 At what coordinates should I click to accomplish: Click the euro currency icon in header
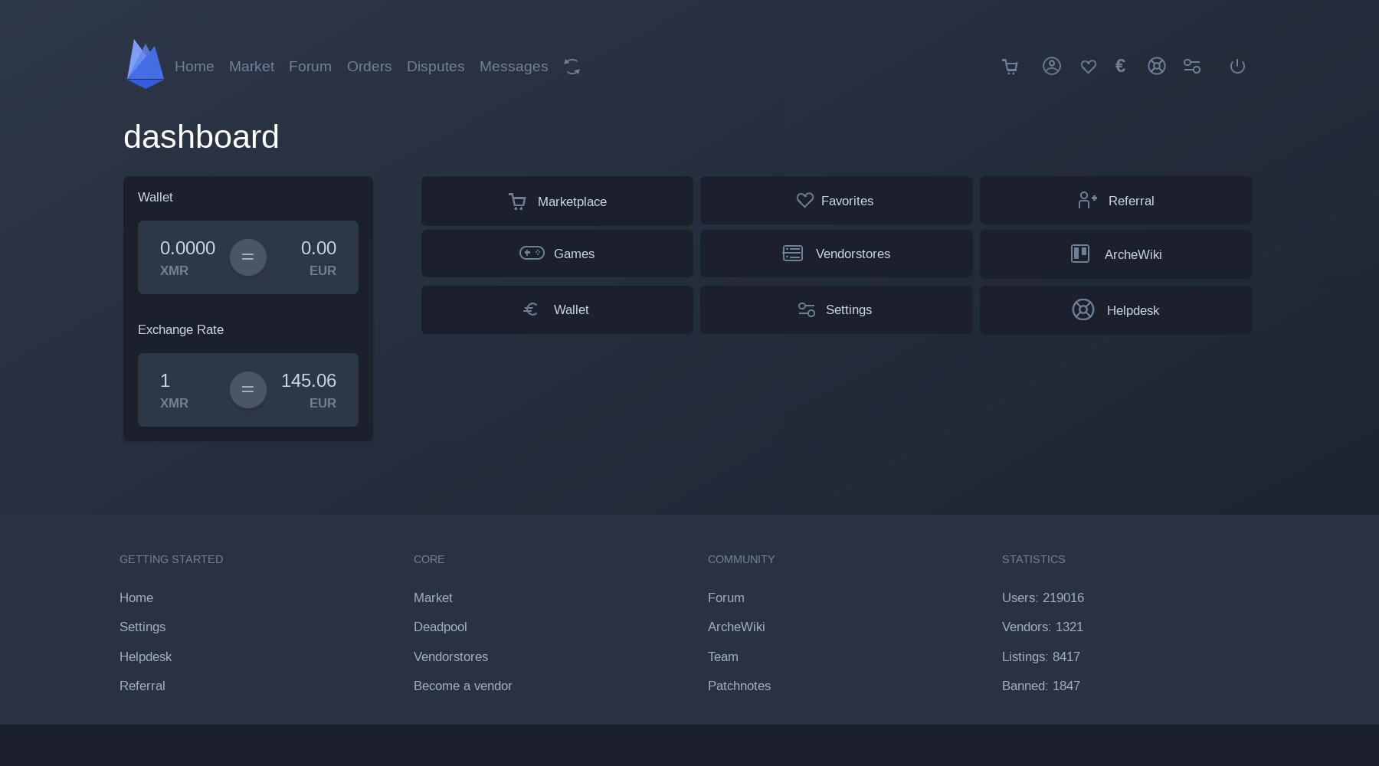[x=1121, y=66]
